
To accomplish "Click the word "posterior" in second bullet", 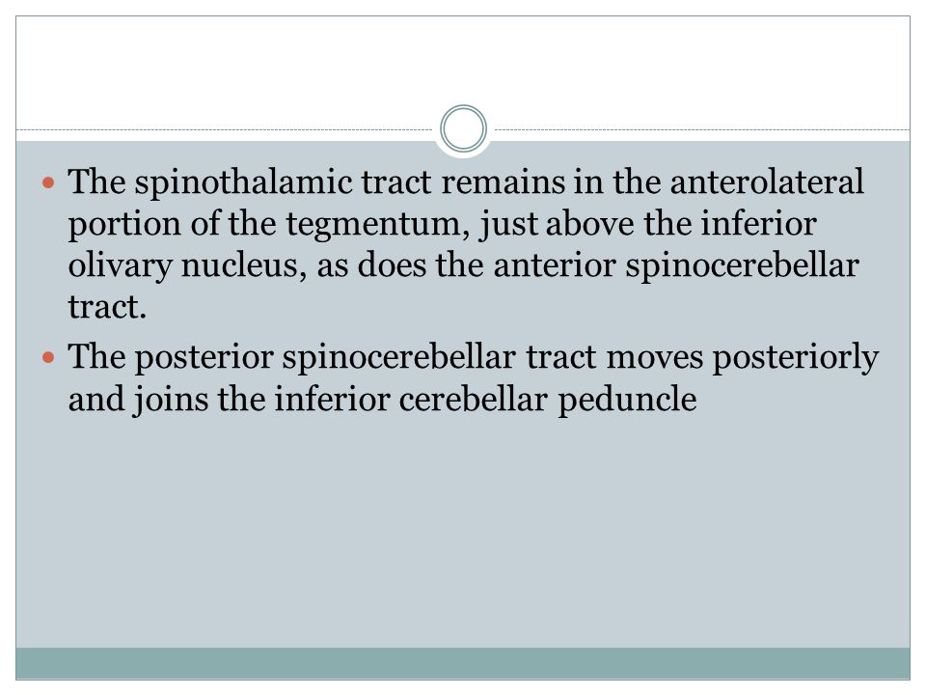I will tap(204, 358).
